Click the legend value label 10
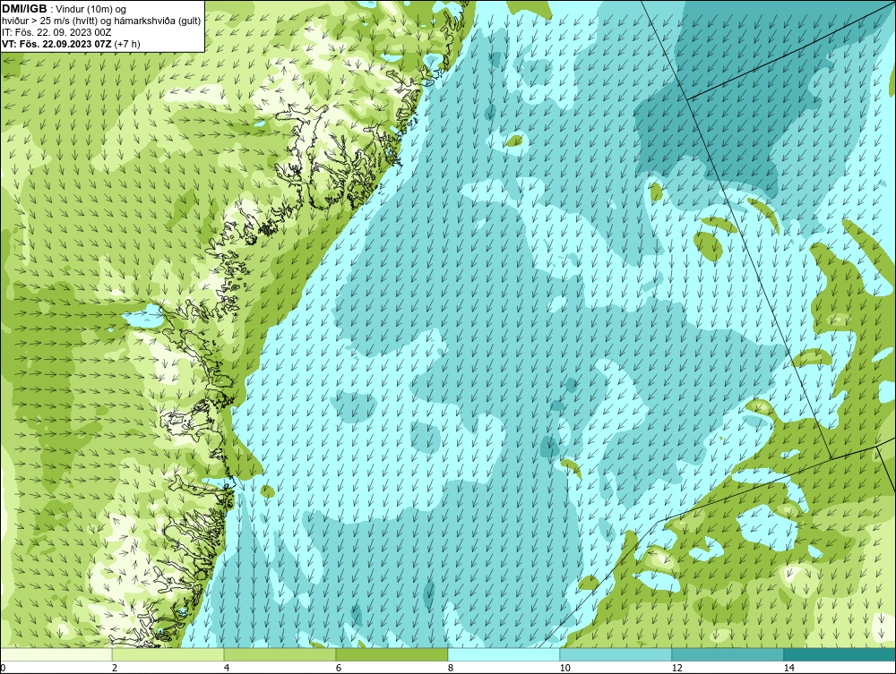The image size is (896, 674). pos(565,668)
